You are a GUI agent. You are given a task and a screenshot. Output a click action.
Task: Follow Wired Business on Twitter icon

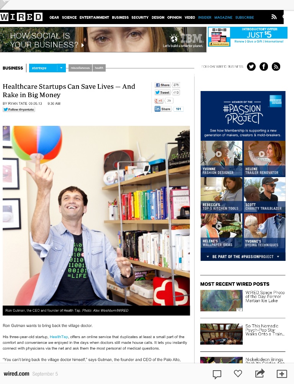(252, 67)
